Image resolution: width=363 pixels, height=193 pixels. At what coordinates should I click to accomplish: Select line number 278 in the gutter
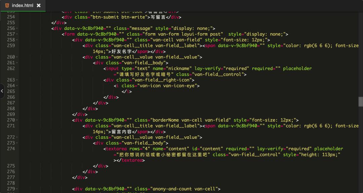coord(11,183)
